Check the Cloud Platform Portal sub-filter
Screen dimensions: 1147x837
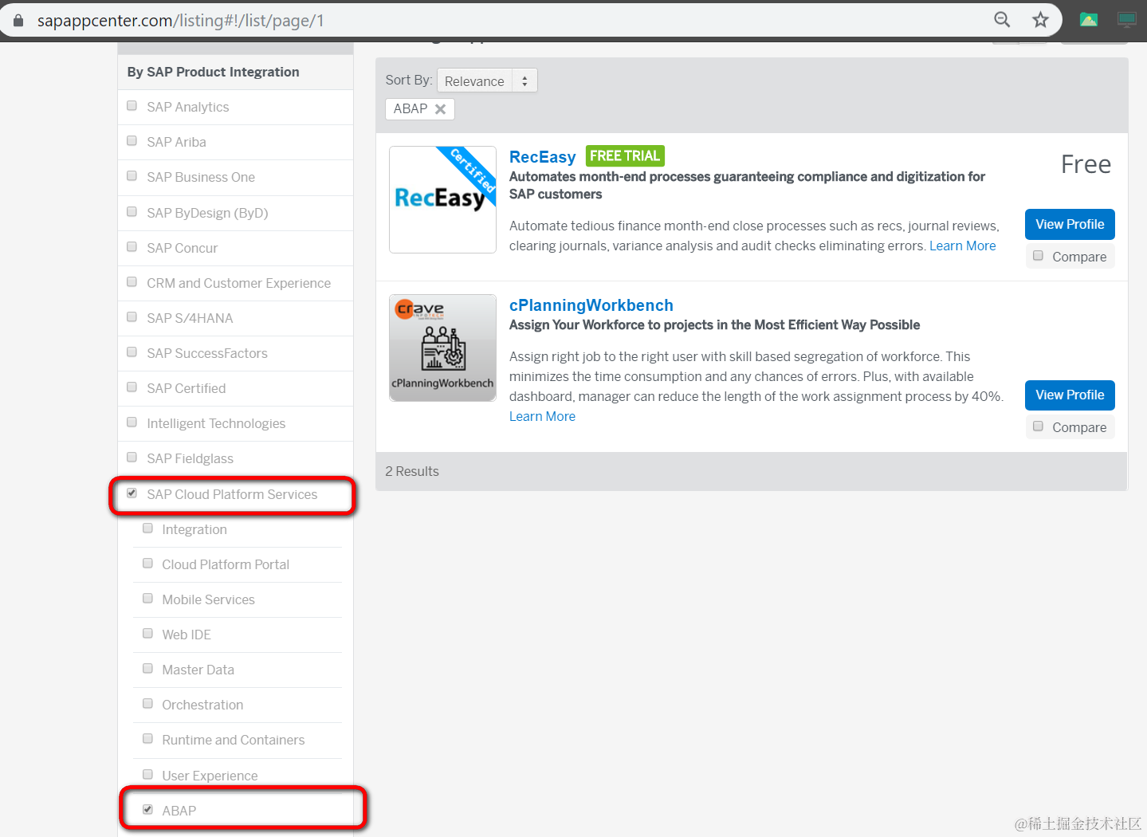[x=147, y=564]
